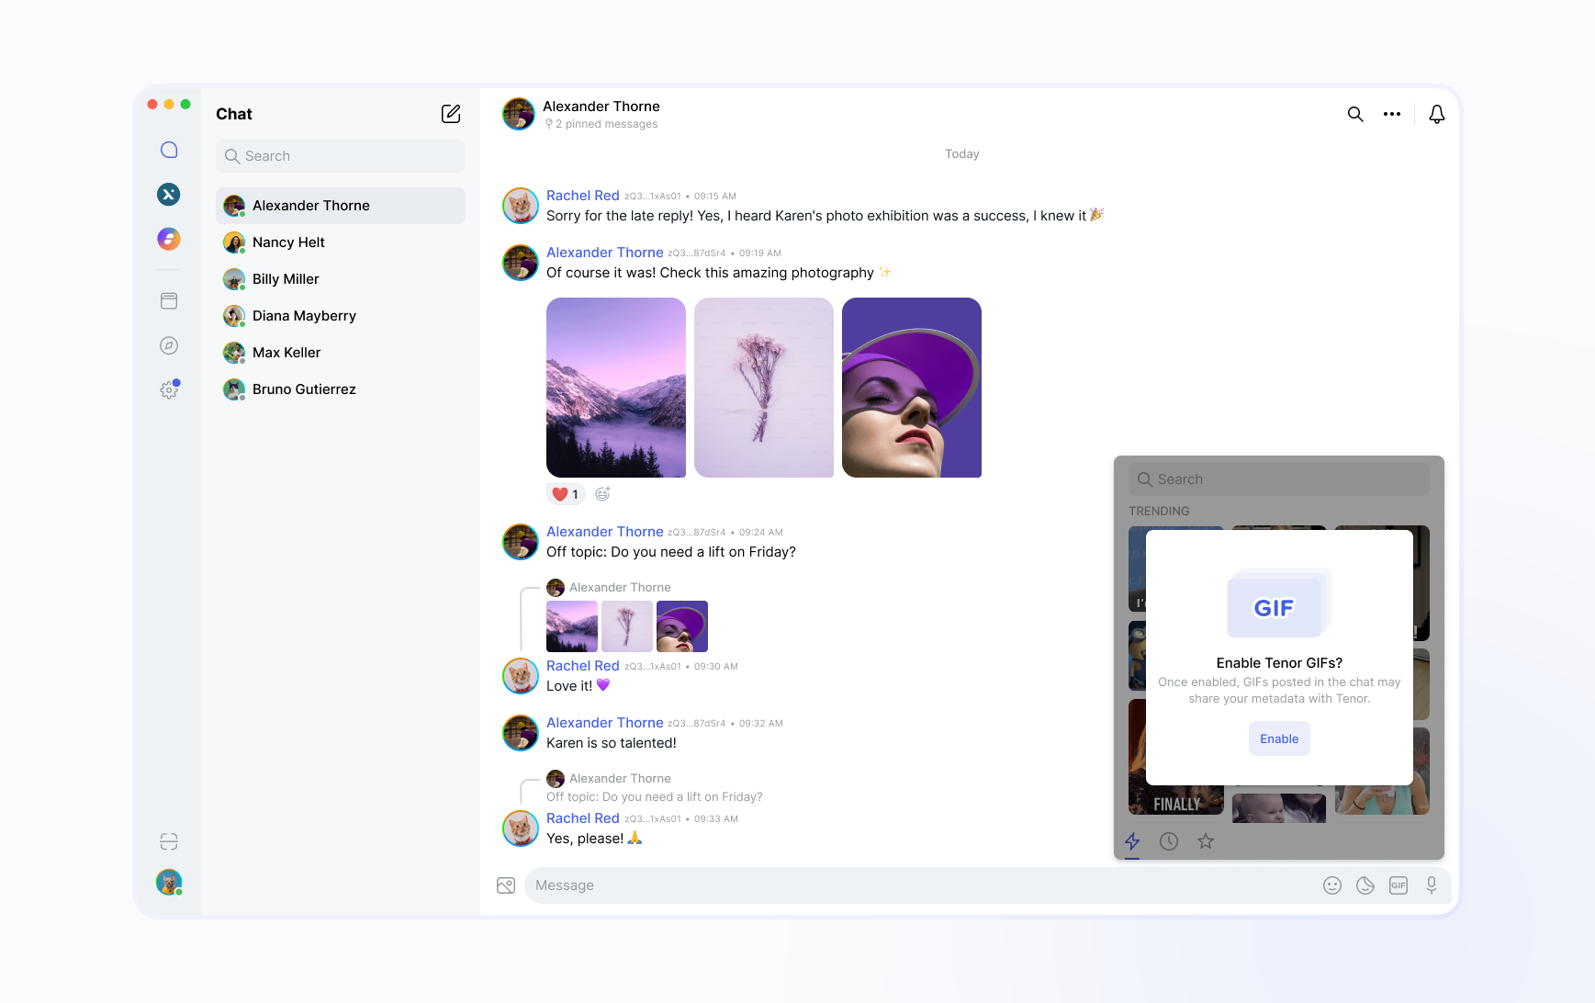Click the heart reaction with count 1

pos(566,494)
